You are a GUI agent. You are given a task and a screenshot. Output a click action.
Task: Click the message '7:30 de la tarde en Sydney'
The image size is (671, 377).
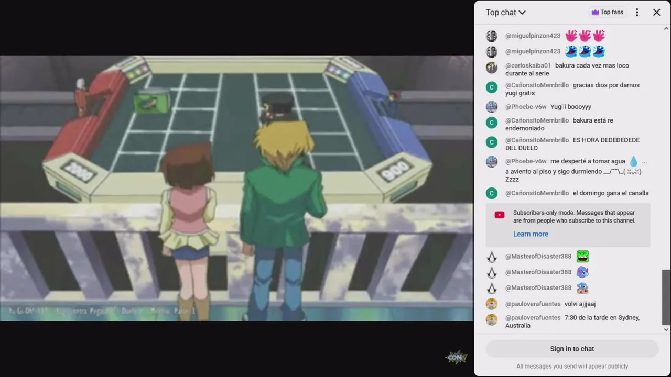[x=572, y=321]
